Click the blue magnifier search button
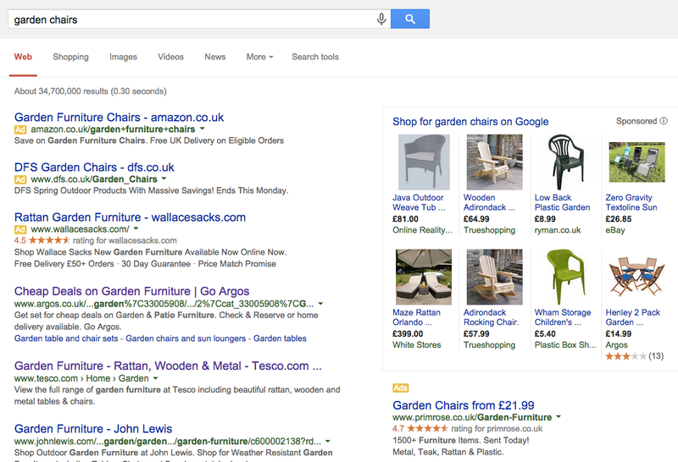Image resolution: width=678 pixels, height=462 pixels. 410,19
